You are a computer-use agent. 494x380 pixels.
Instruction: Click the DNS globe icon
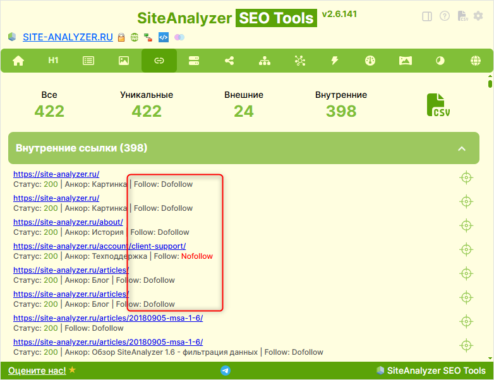(x=135, y=37)
